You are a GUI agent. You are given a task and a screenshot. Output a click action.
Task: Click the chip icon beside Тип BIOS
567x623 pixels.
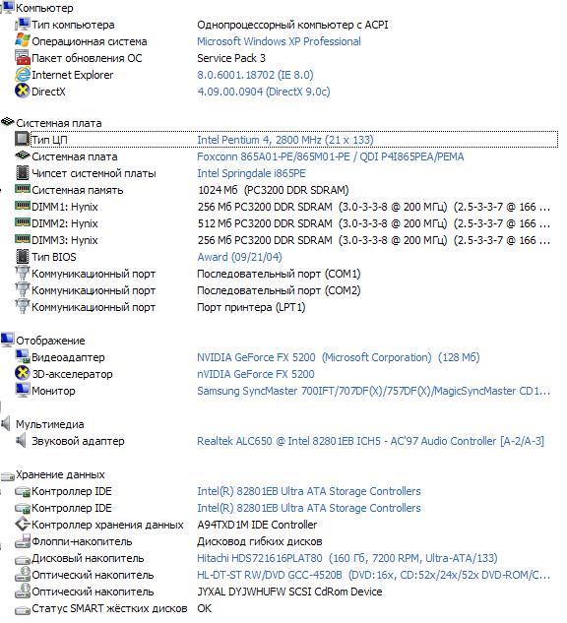23,256
